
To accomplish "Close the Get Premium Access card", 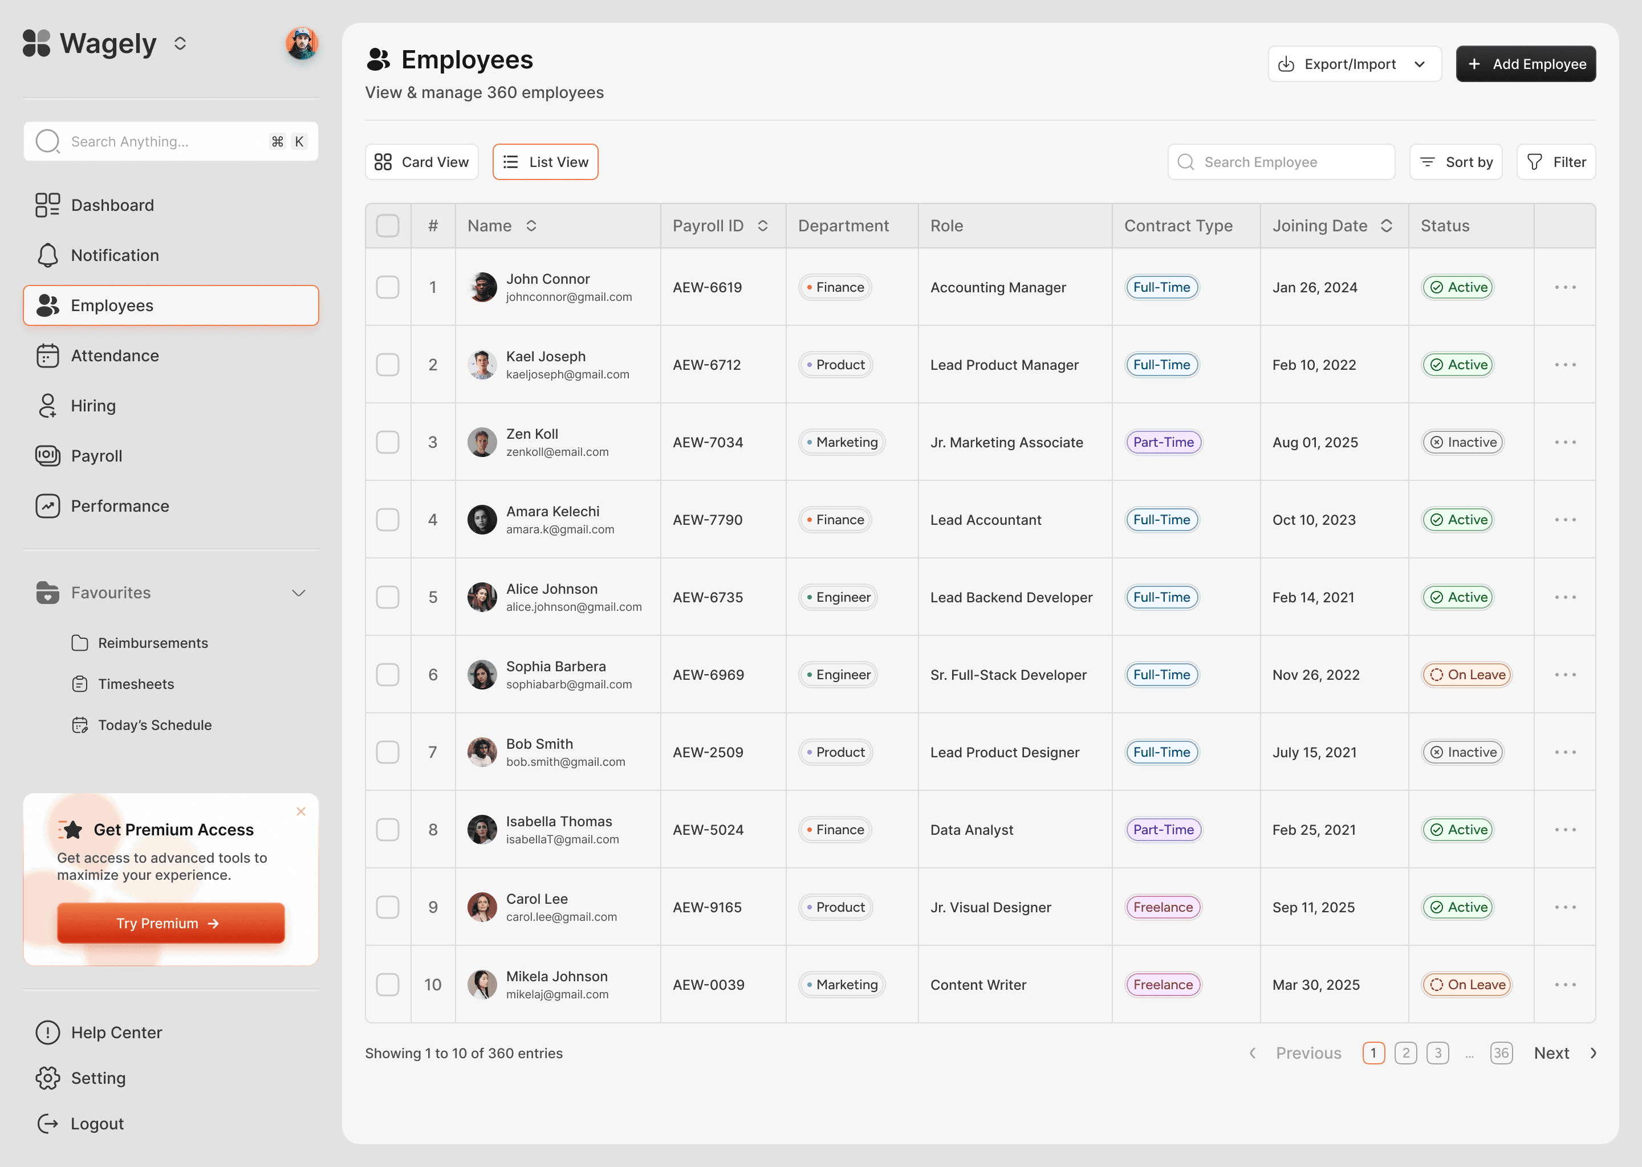I will 301,811.
